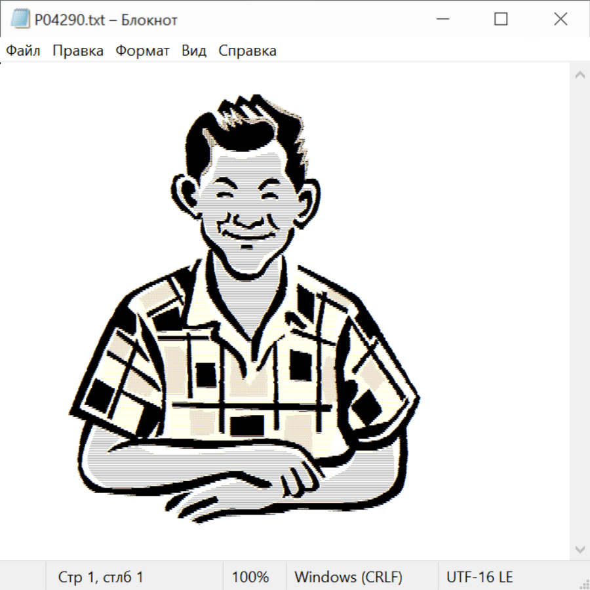Click the resize grip in the window corner

point(583,583)
